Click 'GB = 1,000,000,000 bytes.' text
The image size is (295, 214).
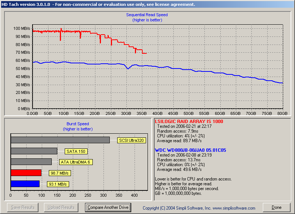[178, 193]
